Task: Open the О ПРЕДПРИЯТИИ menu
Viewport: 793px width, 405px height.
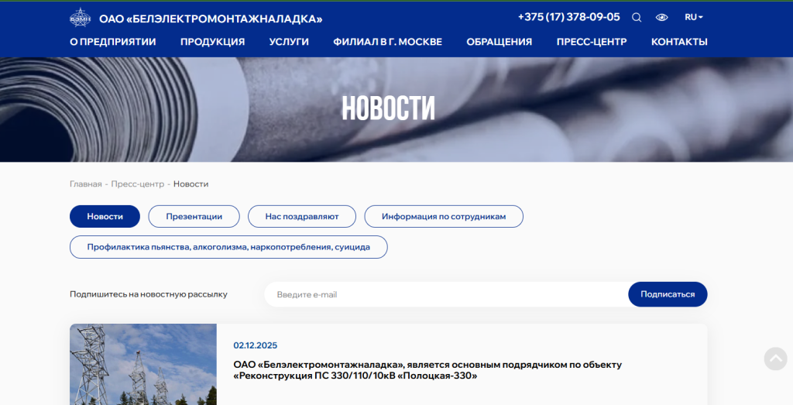Action: click(113, 42)
